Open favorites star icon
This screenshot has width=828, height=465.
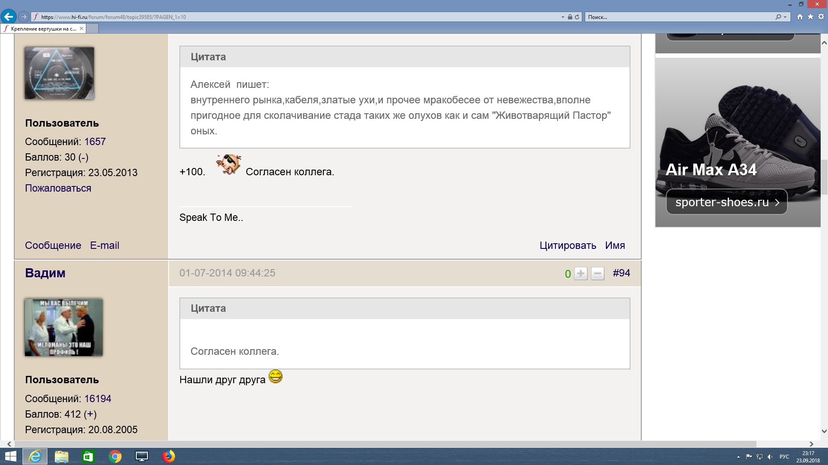810,17
